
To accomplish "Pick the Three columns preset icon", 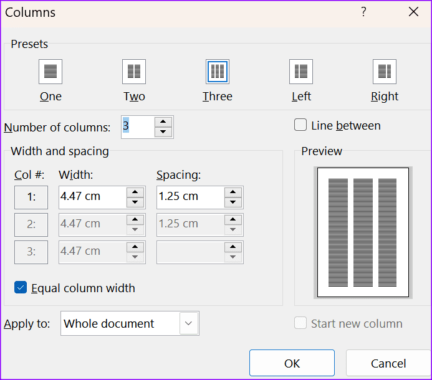I will (218, 72).
